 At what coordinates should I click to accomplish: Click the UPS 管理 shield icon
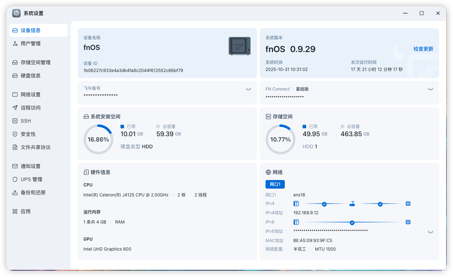click(15, 179)
